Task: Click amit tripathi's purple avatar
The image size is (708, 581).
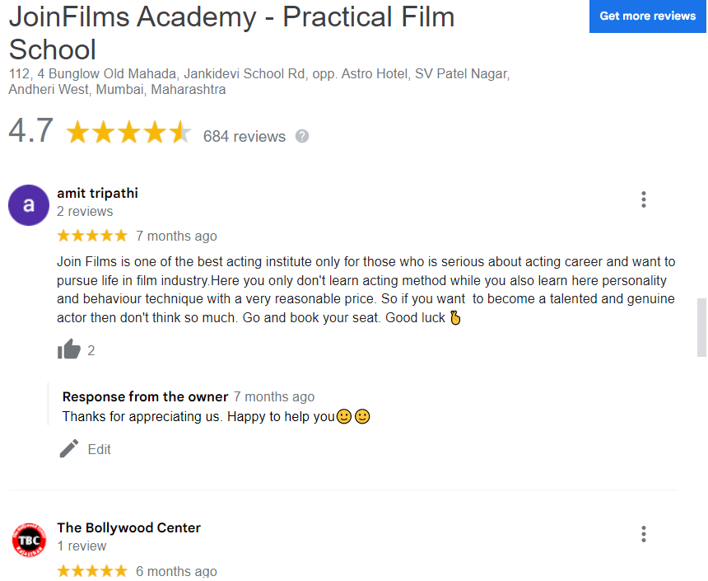Action: coord(29,205)
